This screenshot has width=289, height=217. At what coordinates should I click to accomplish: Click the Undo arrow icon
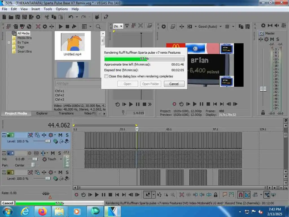71,17
